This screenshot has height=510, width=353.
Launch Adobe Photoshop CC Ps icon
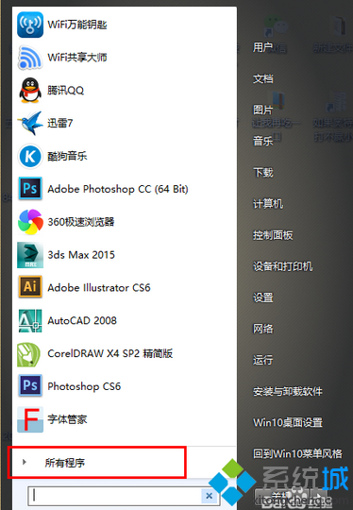pos(30,189)
